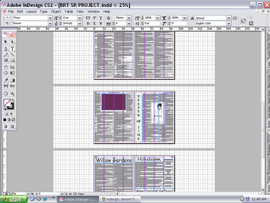The width and height of the screenshot is (270, 203).
Task: Select the Eyedropper tool
Action: click(6, 80)
